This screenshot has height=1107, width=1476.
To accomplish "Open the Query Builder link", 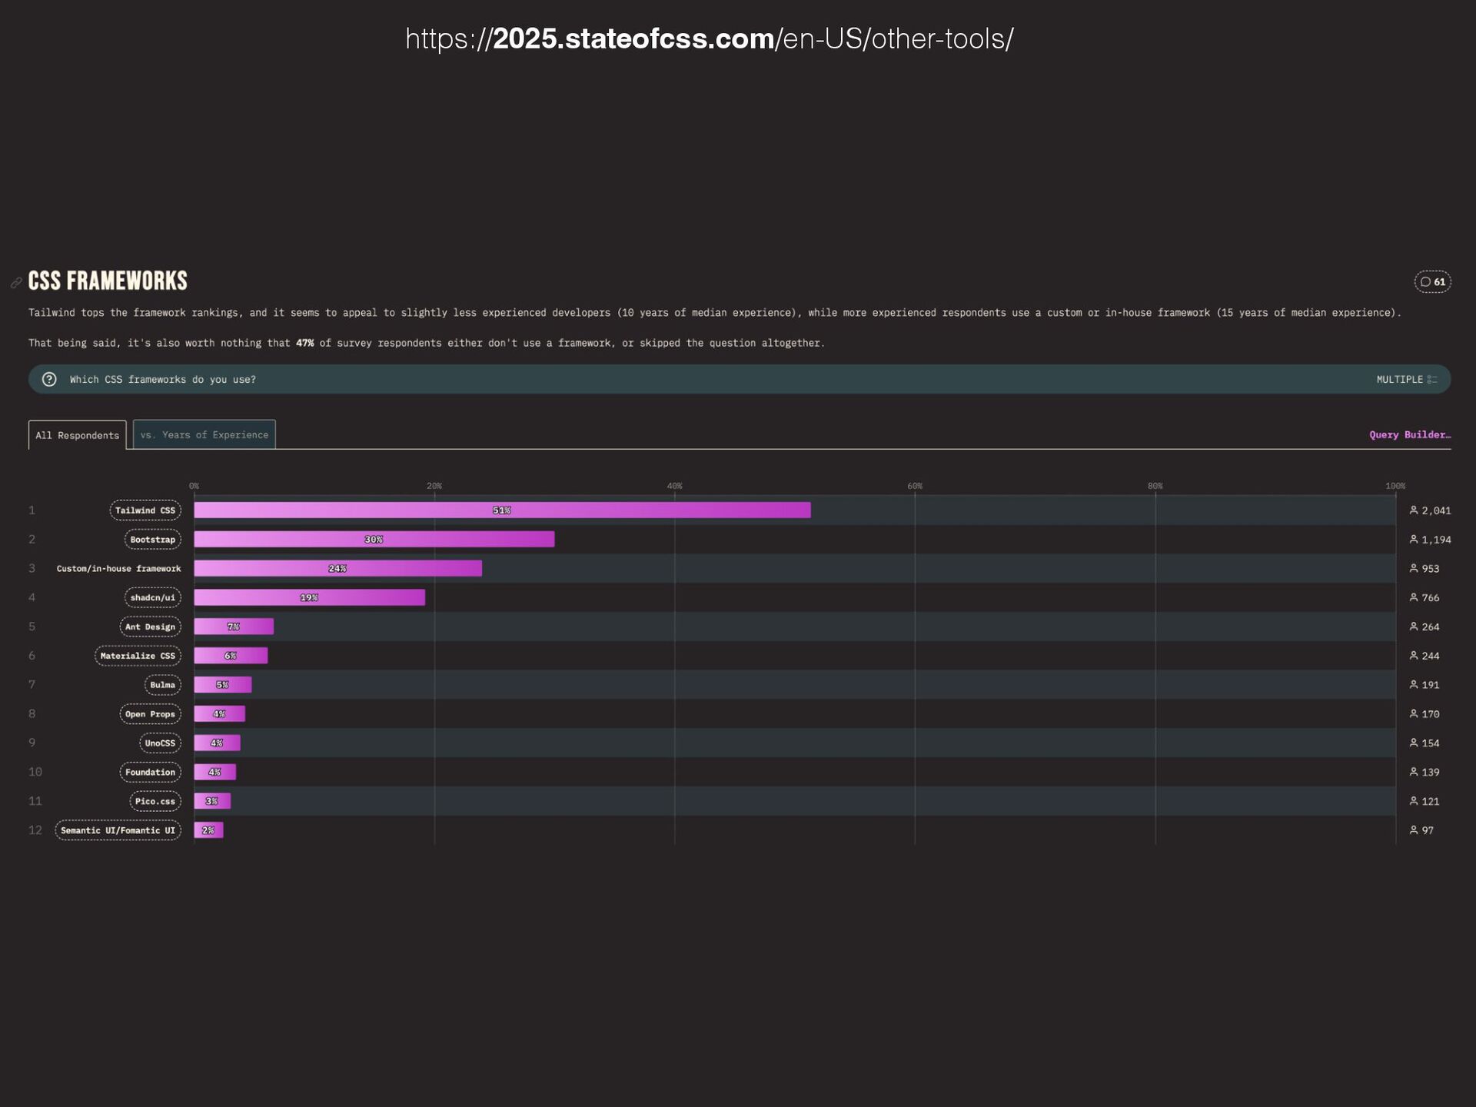I will pyautogui.click(x=1409, y=435).
